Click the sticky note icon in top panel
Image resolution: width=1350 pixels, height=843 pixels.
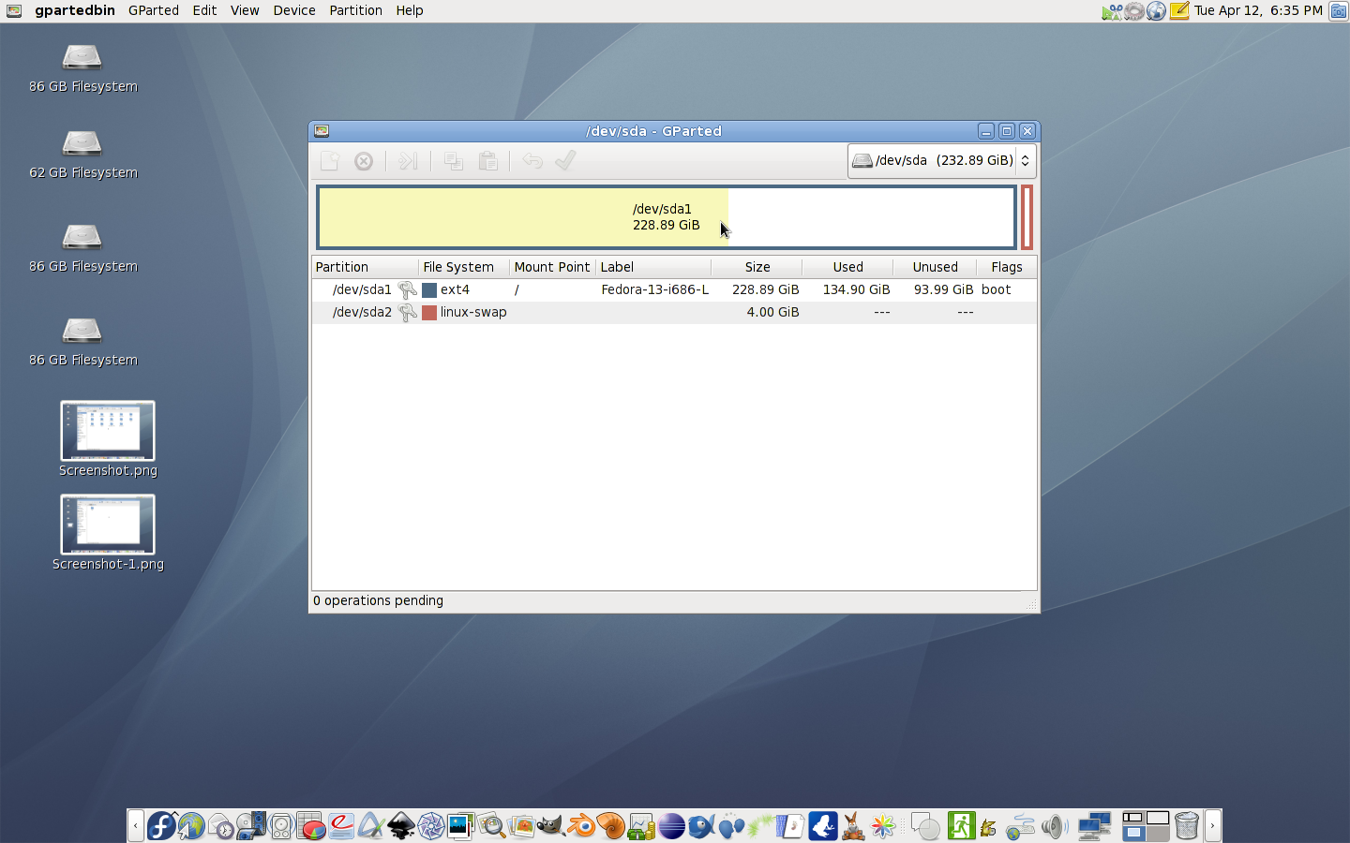(x=1178, y=10)
